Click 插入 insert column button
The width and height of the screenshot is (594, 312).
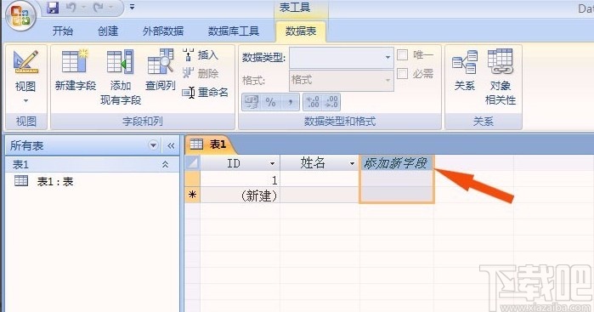click(x=200, y=55)
